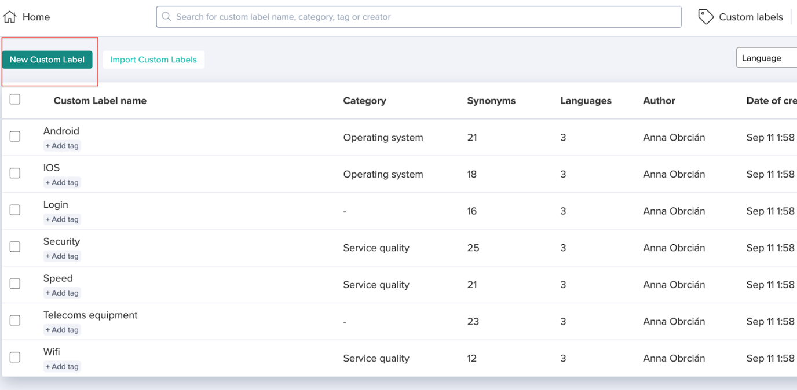Select the Speed row checkbox
The height and width of the screenshot is (390, 797).
coord(15,284)
